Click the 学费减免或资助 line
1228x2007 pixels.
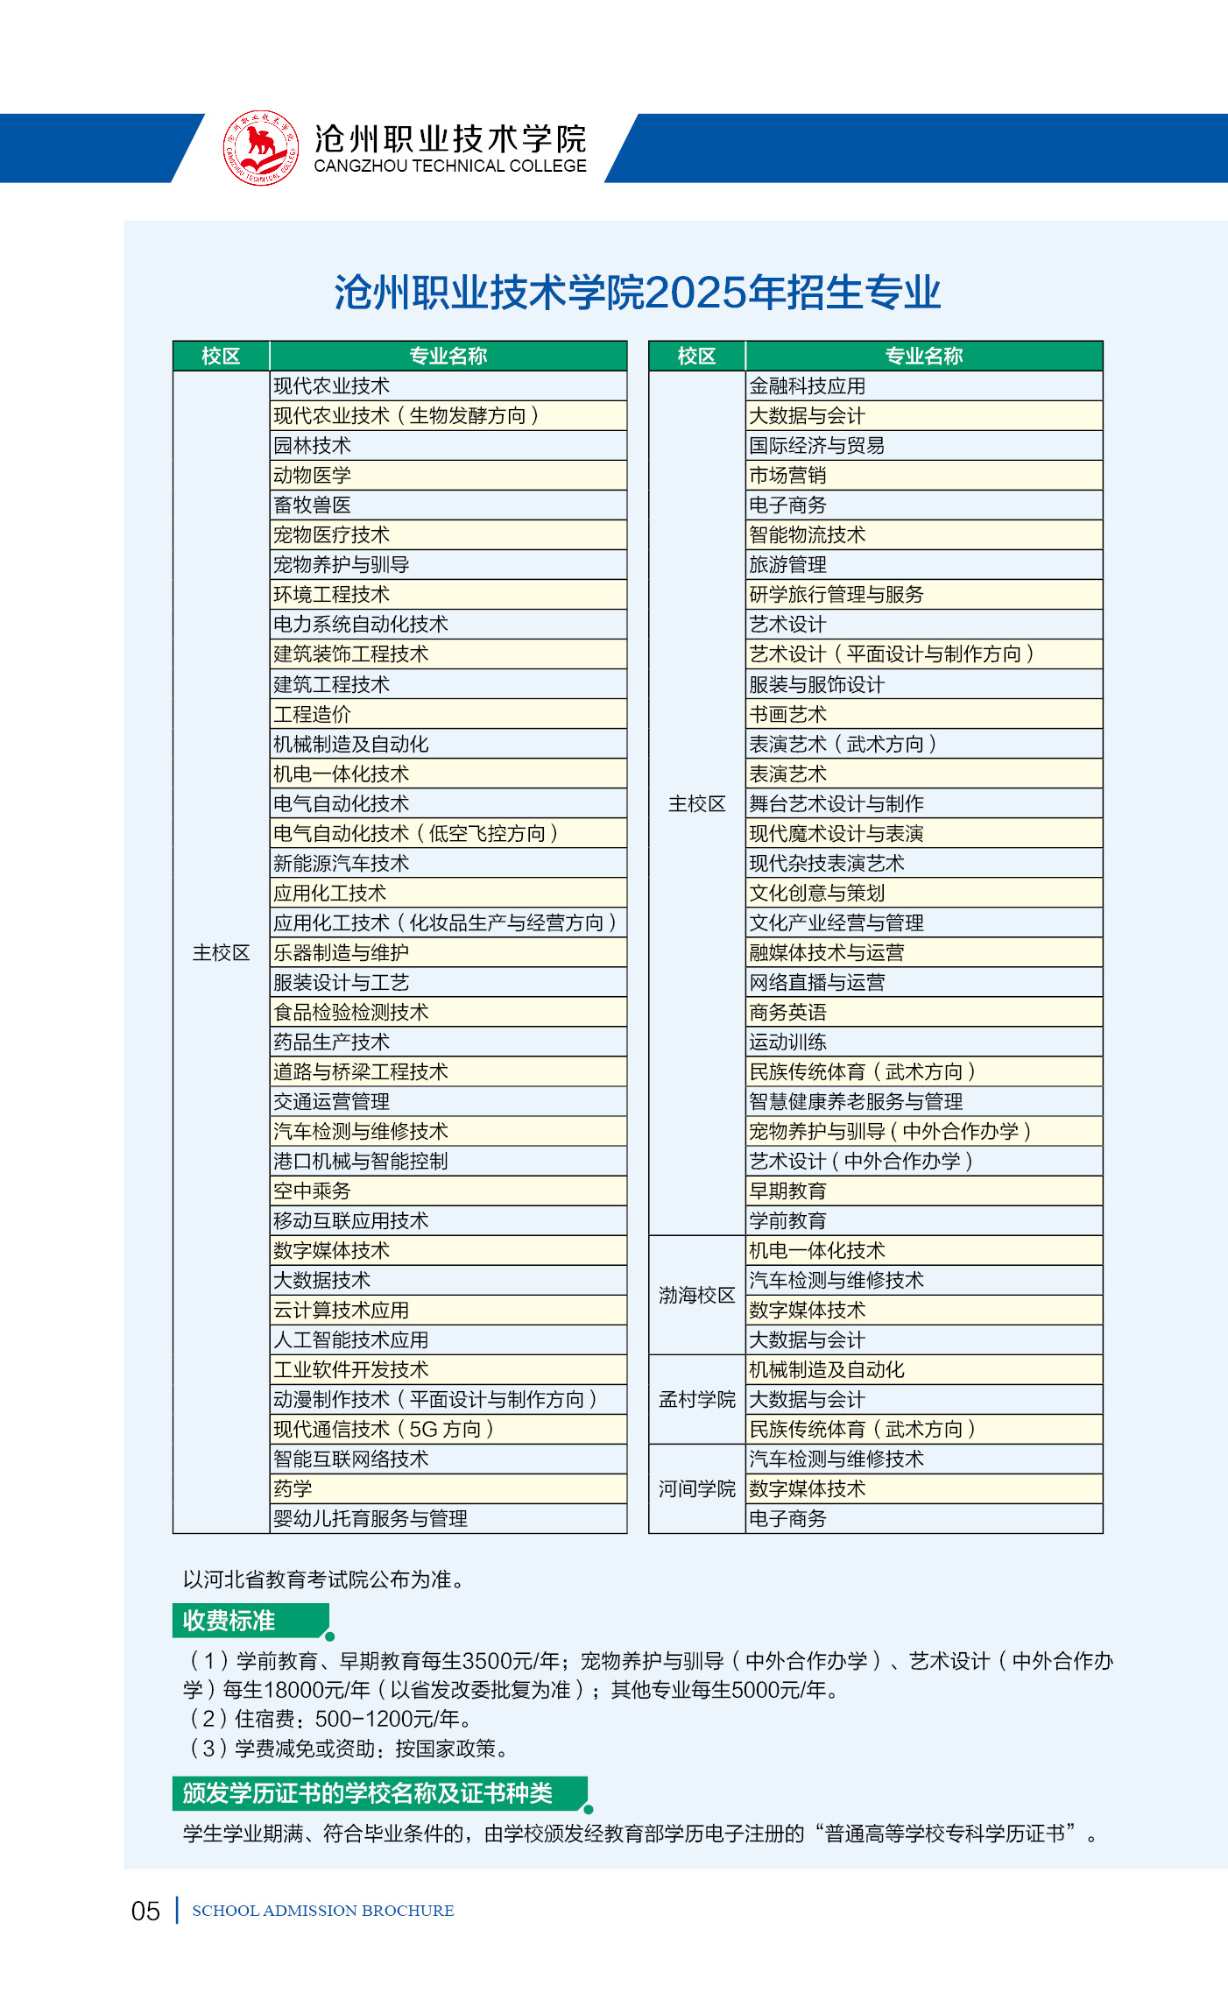click(x=348, y=1749)
